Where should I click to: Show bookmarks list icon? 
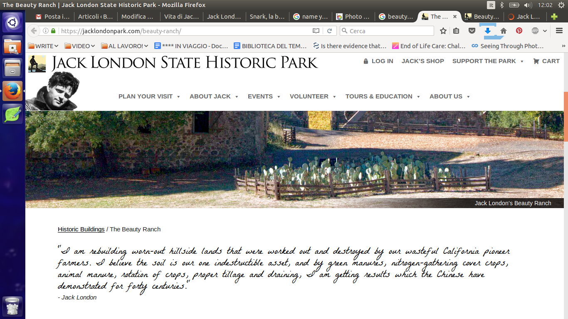457,31
